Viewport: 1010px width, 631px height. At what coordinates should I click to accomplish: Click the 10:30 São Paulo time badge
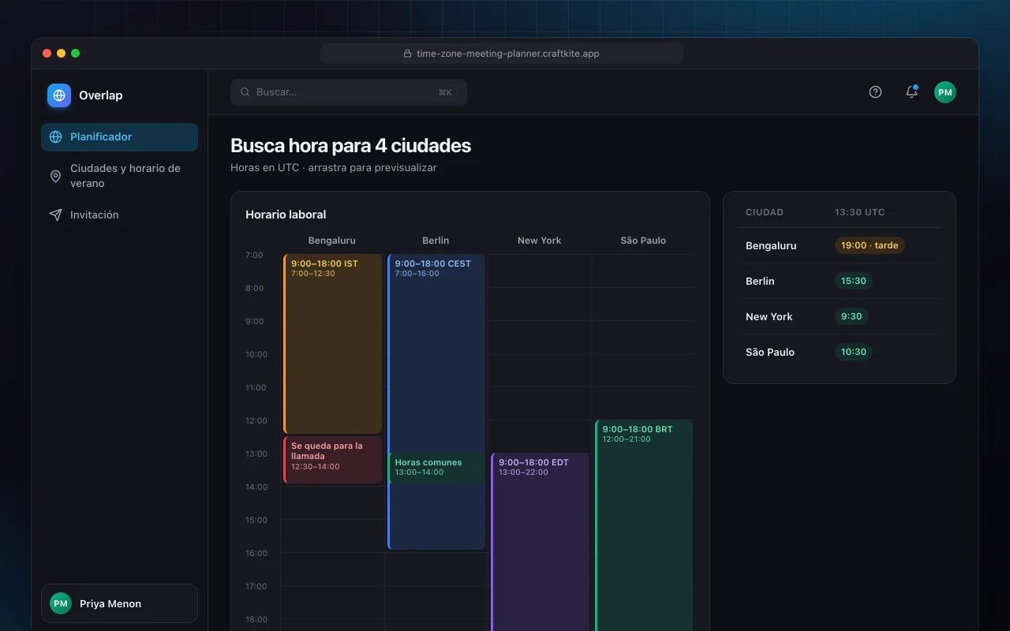pos(854,352)
